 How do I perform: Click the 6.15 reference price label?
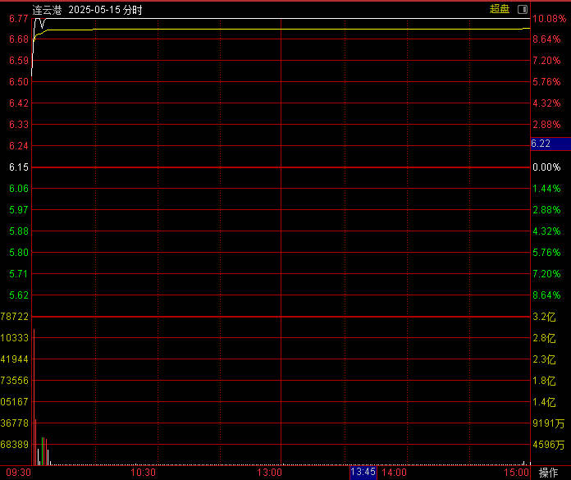coord(18,167)
